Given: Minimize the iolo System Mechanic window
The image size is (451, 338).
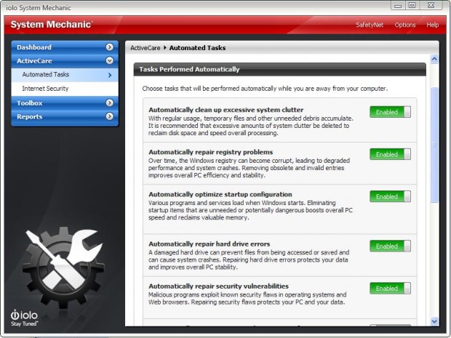Looking at the screenshot, I should pos(398,6).
